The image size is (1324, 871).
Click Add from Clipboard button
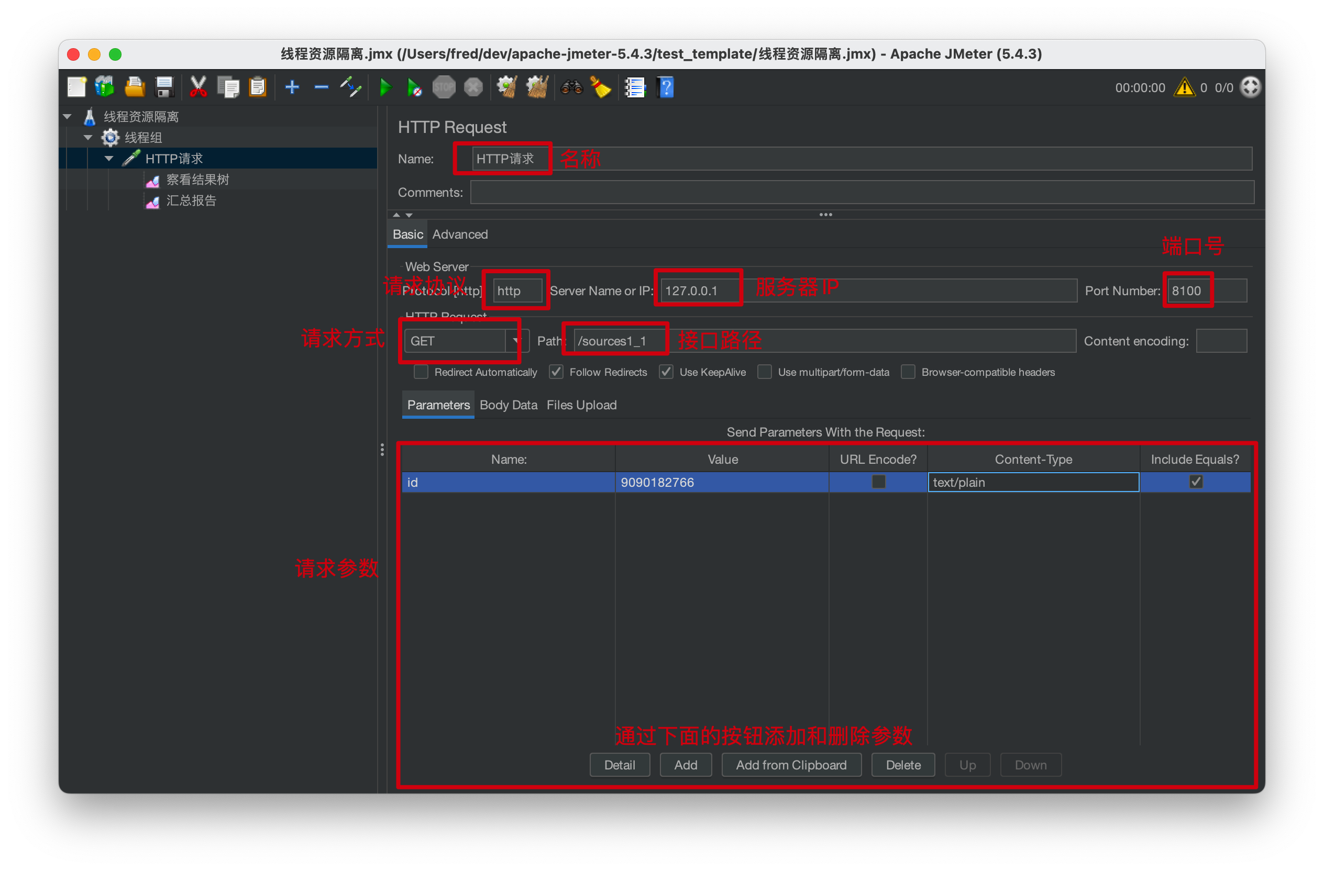coord(791,765)
